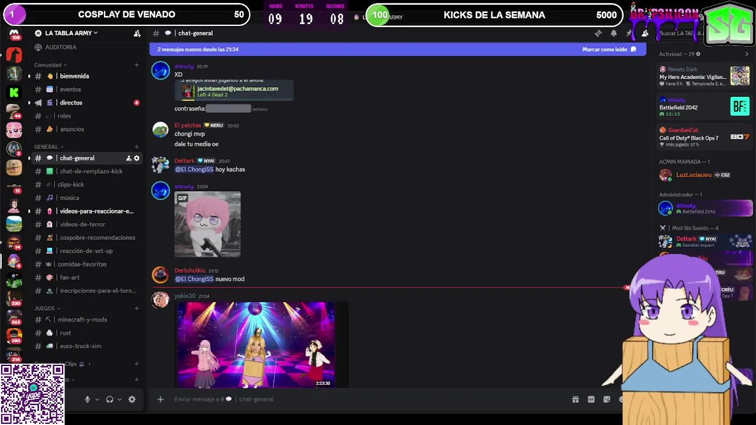Open the bienvenida channel
The image size is (756, 425).
click(x=86, y=76)
